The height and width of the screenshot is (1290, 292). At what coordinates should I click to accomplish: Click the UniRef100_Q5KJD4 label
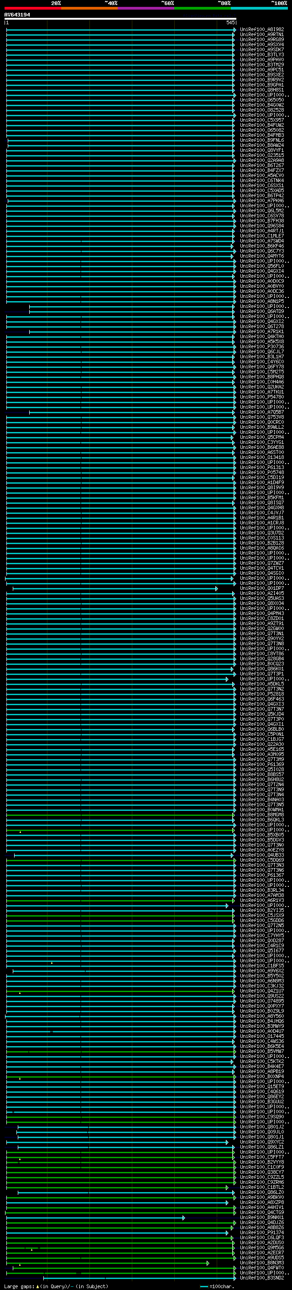(262, 714)
